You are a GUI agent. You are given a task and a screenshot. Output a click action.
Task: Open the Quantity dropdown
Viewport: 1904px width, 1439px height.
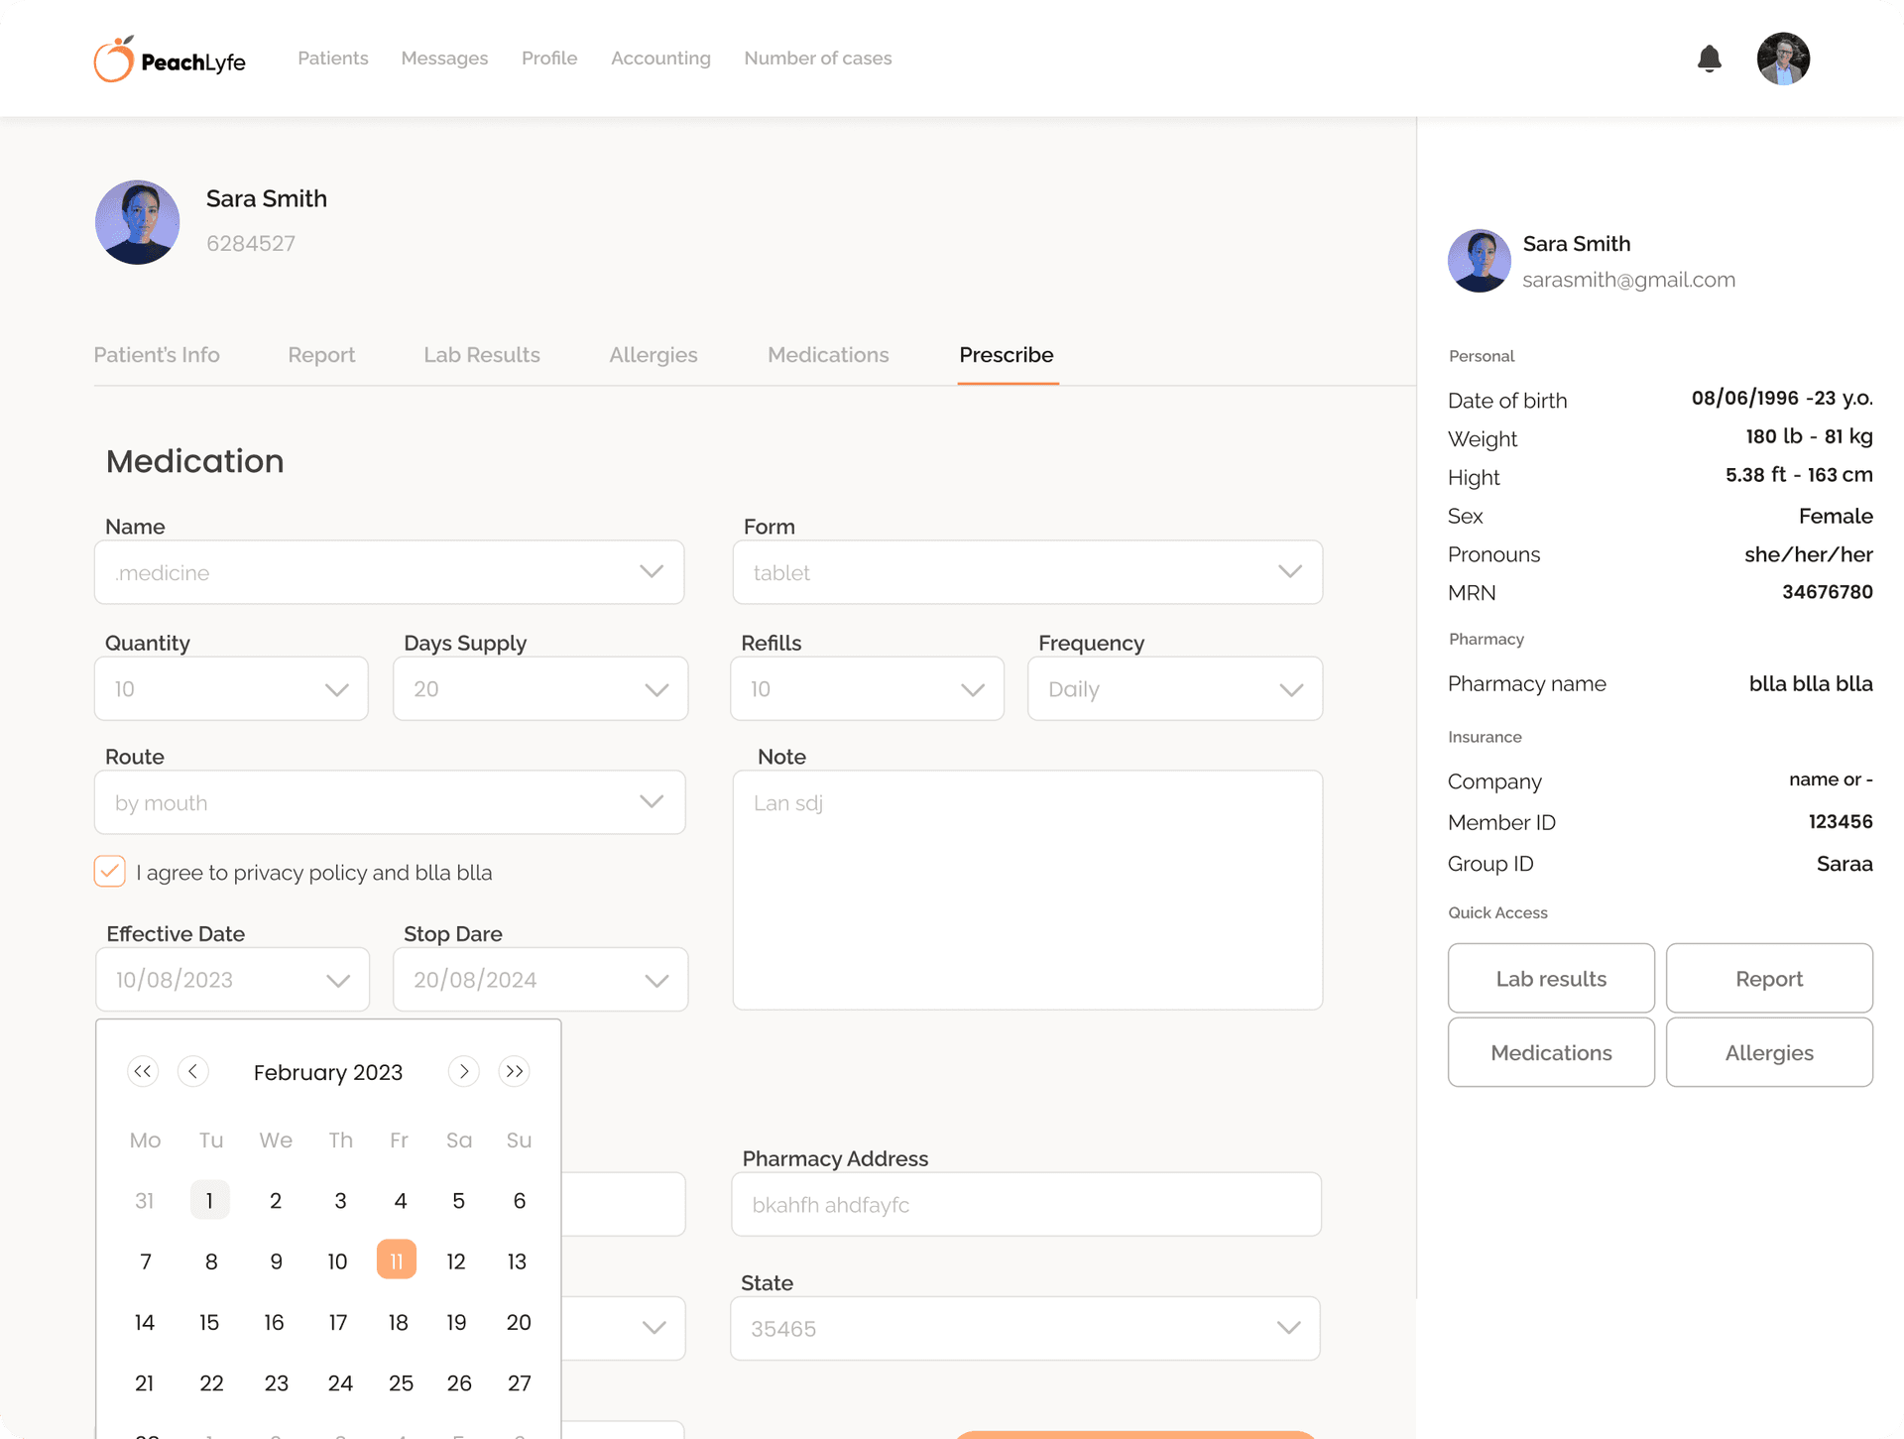[x=231, y=688]
